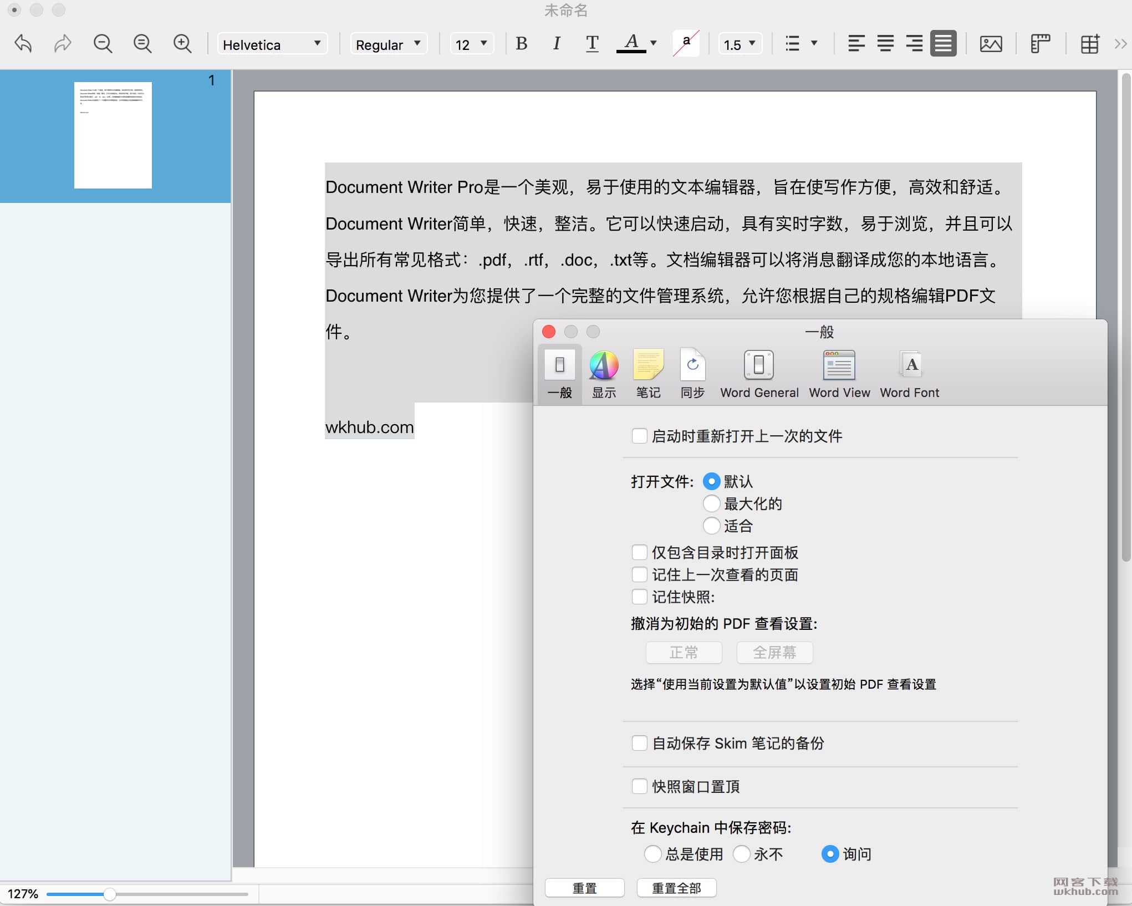The height and width of the screenshot is (906, 1132).
Task: Click the 127% zoom percentage label
Action: click(x=23, y=894)
